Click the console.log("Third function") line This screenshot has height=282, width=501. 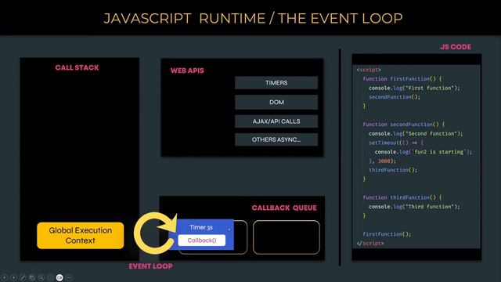coord(414,207)
